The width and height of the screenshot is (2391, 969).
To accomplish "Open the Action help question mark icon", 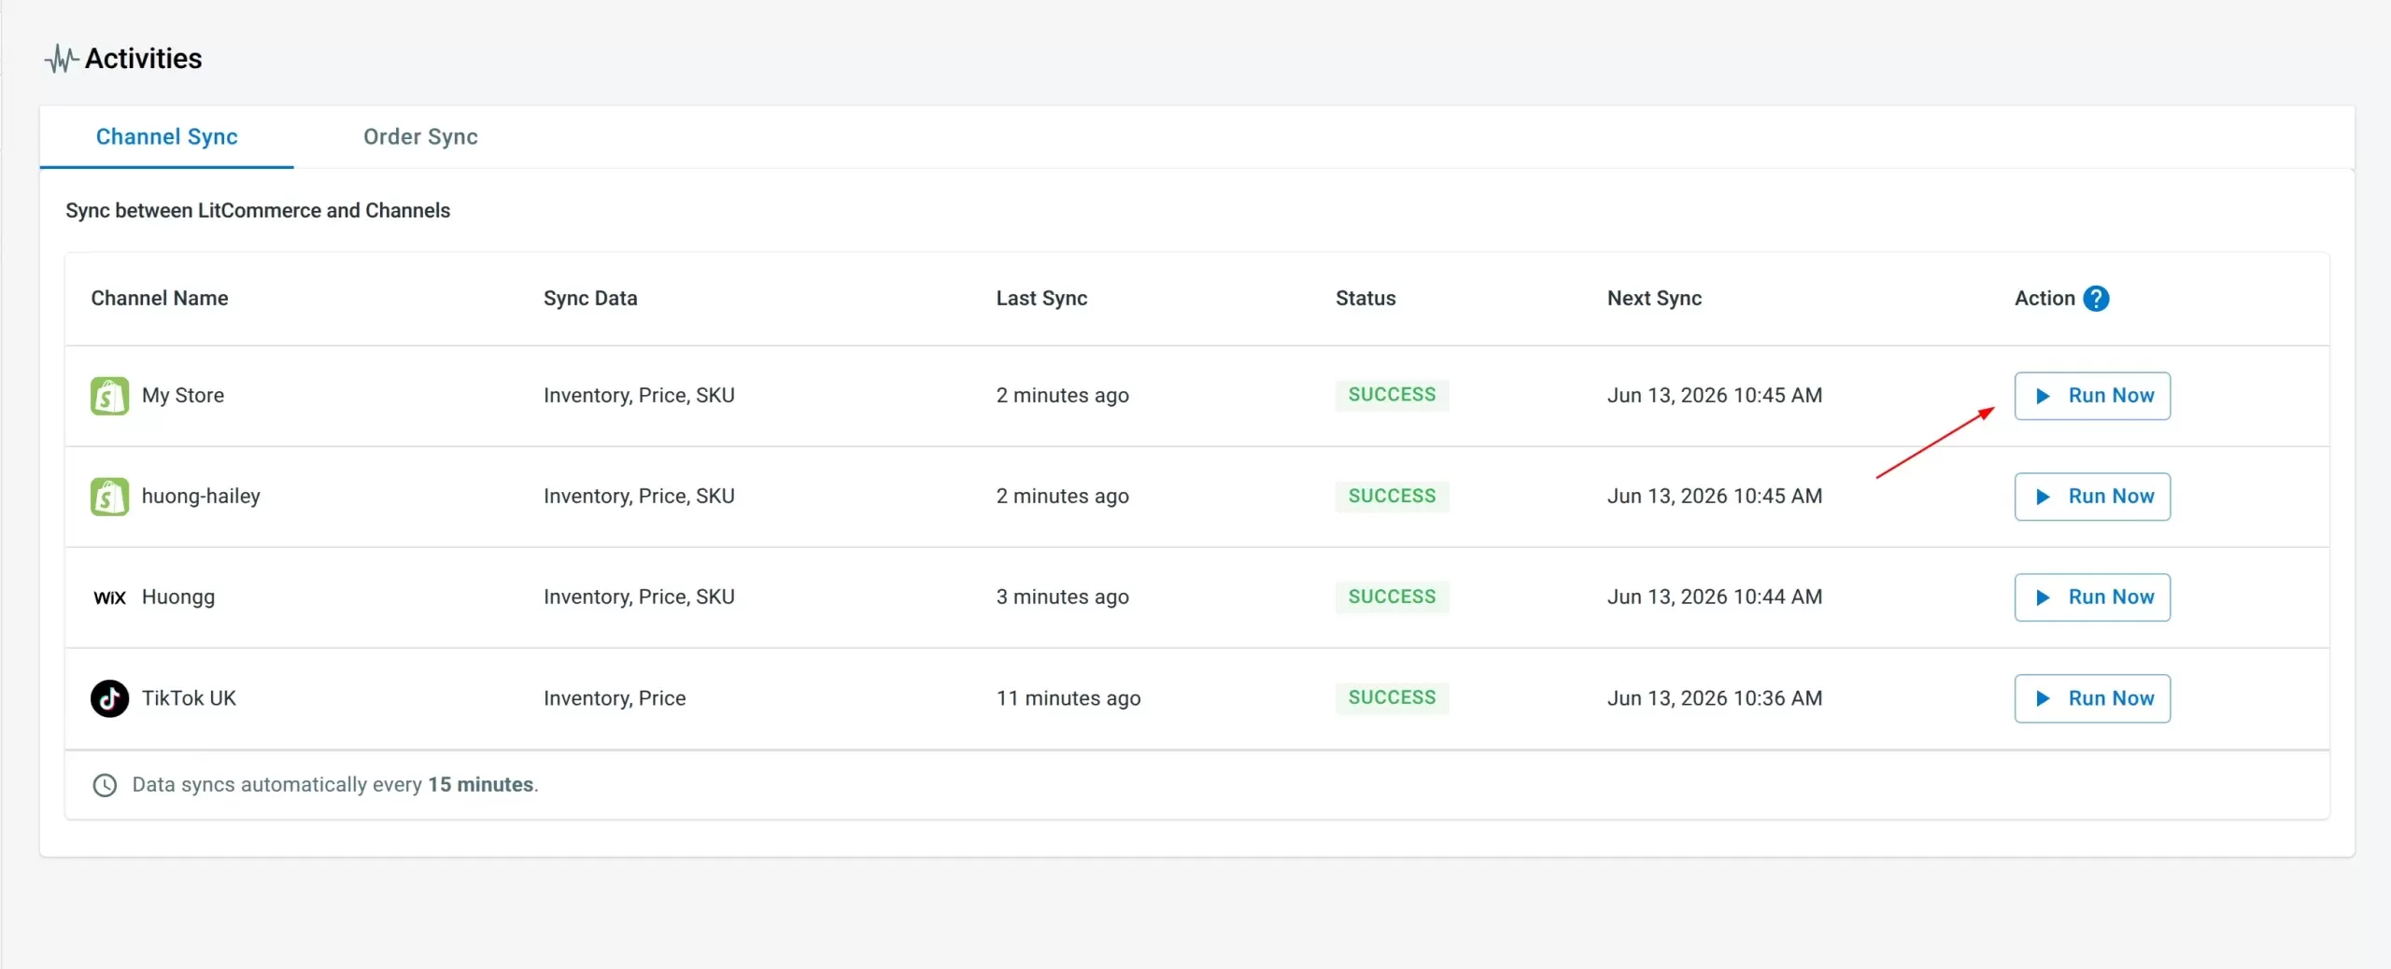I will click(2096, 299).
